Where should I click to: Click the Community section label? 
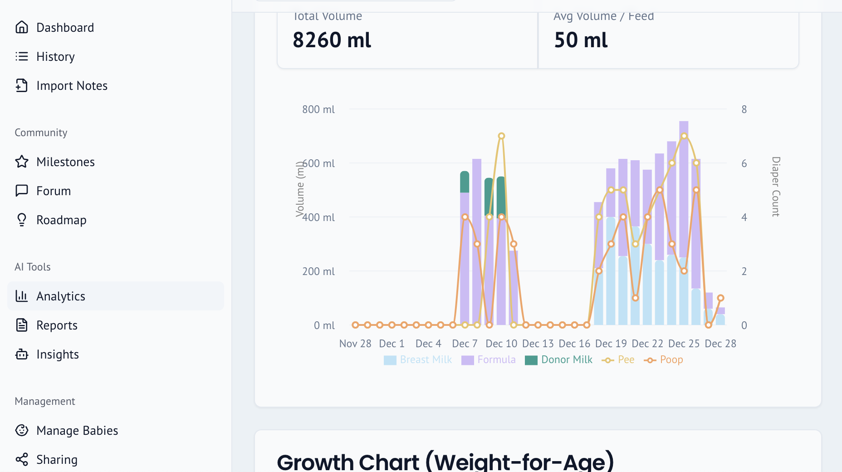click(x=41, y=133)
